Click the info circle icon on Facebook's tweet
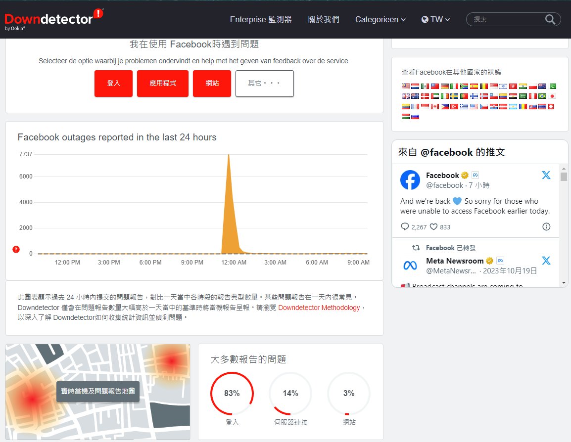The image size is (571, 442). point(546,226)
